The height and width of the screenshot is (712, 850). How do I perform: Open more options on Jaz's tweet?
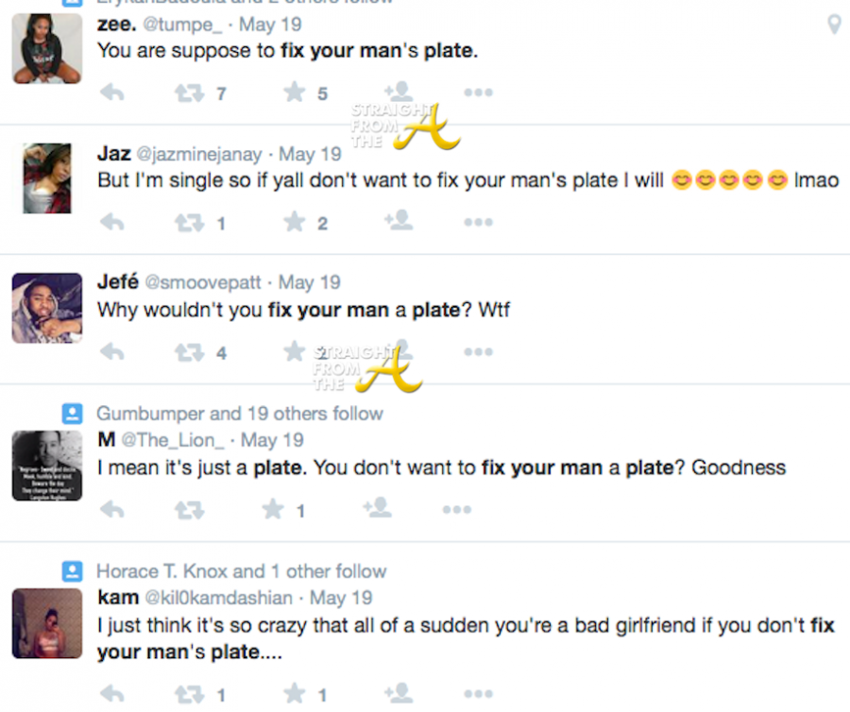coord(478,223)
